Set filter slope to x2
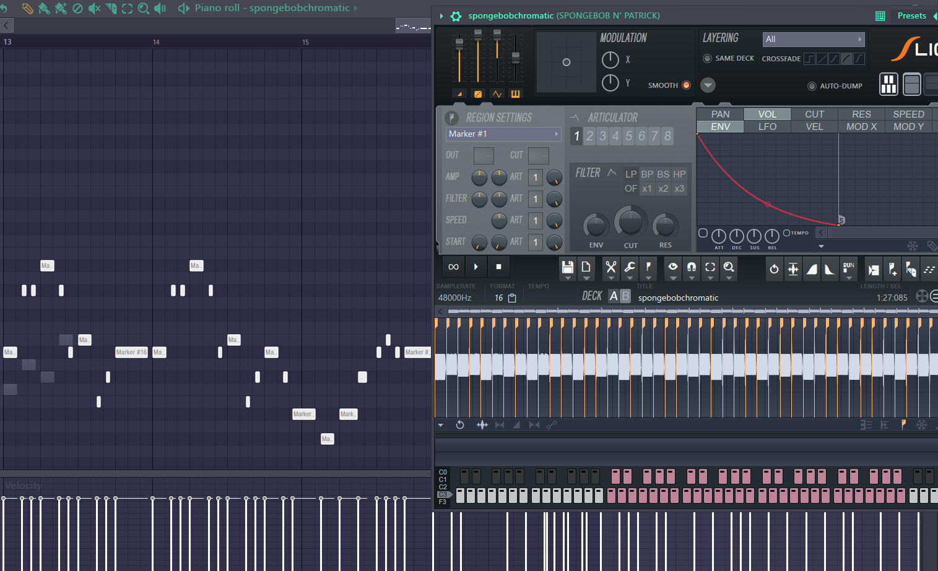The image size is (938, 571). pos(663,189)
